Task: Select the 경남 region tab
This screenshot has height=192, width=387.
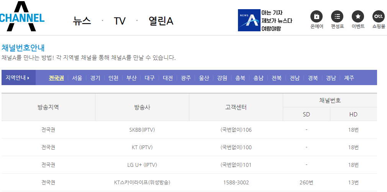Action: click(331, 78)
